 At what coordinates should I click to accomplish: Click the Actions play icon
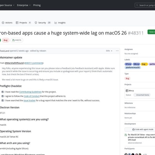pyautogui.click(x=3, y=23)
